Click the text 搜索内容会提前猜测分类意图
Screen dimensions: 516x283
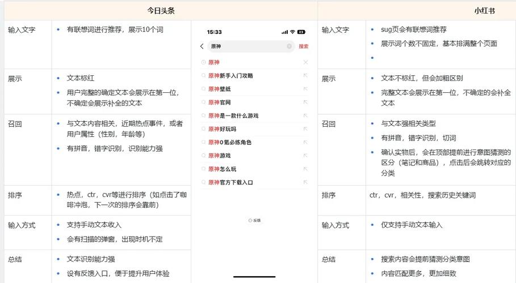[426, 259]
